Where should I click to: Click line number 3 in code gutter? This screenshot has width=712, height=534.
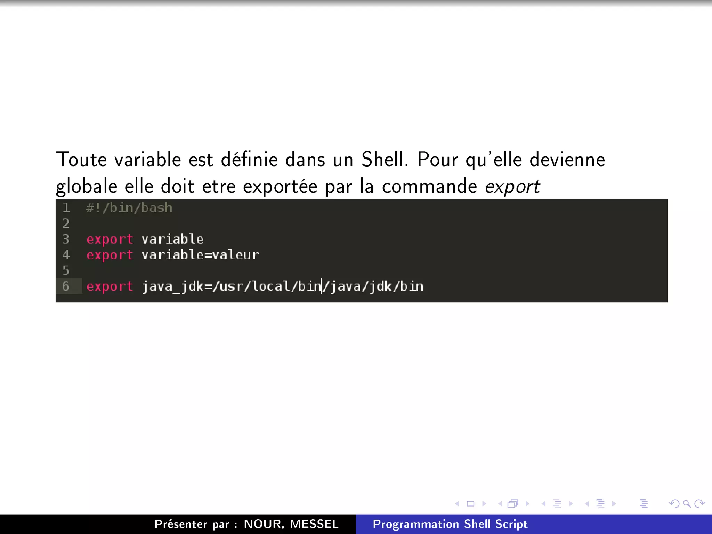tap(66, 239)
